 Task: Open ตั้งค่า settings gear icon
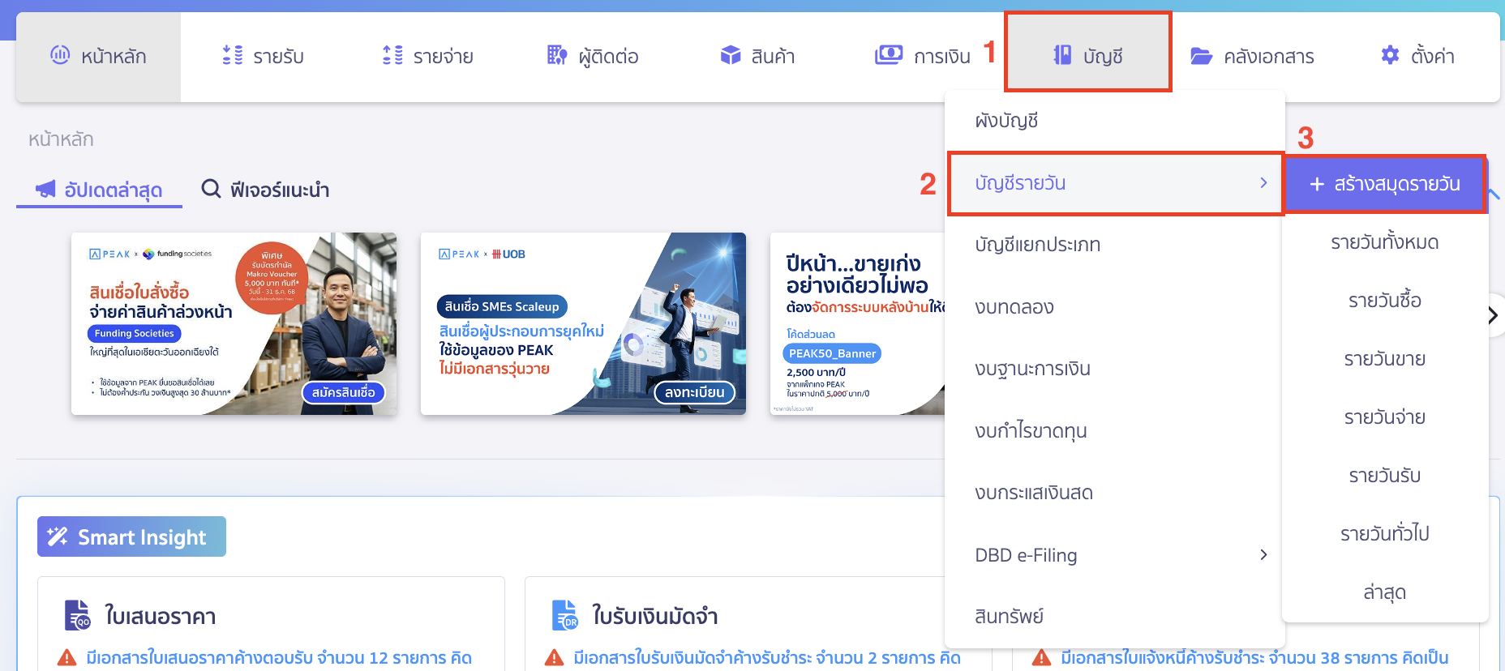coord(1390,55)
